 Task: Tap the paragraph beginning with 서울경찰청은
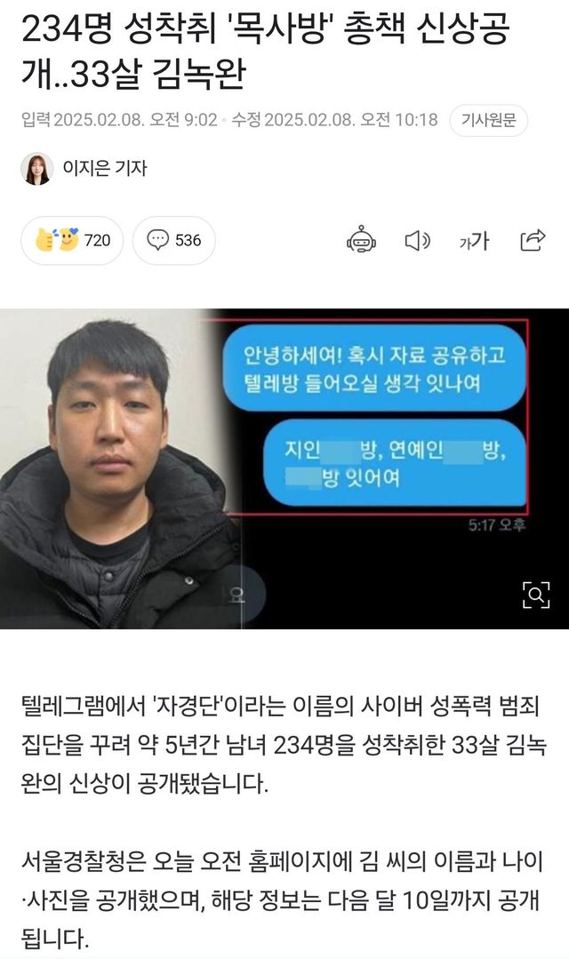point(282,899)
